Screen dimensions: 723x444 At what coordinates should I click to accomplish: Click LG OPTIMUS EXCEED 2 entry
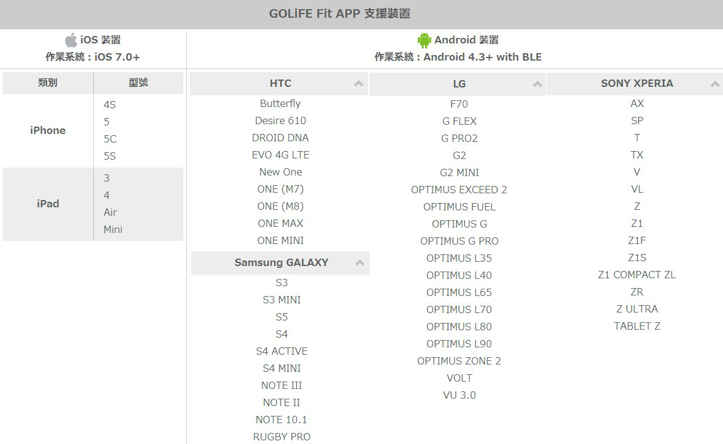[x=460, y=190]
